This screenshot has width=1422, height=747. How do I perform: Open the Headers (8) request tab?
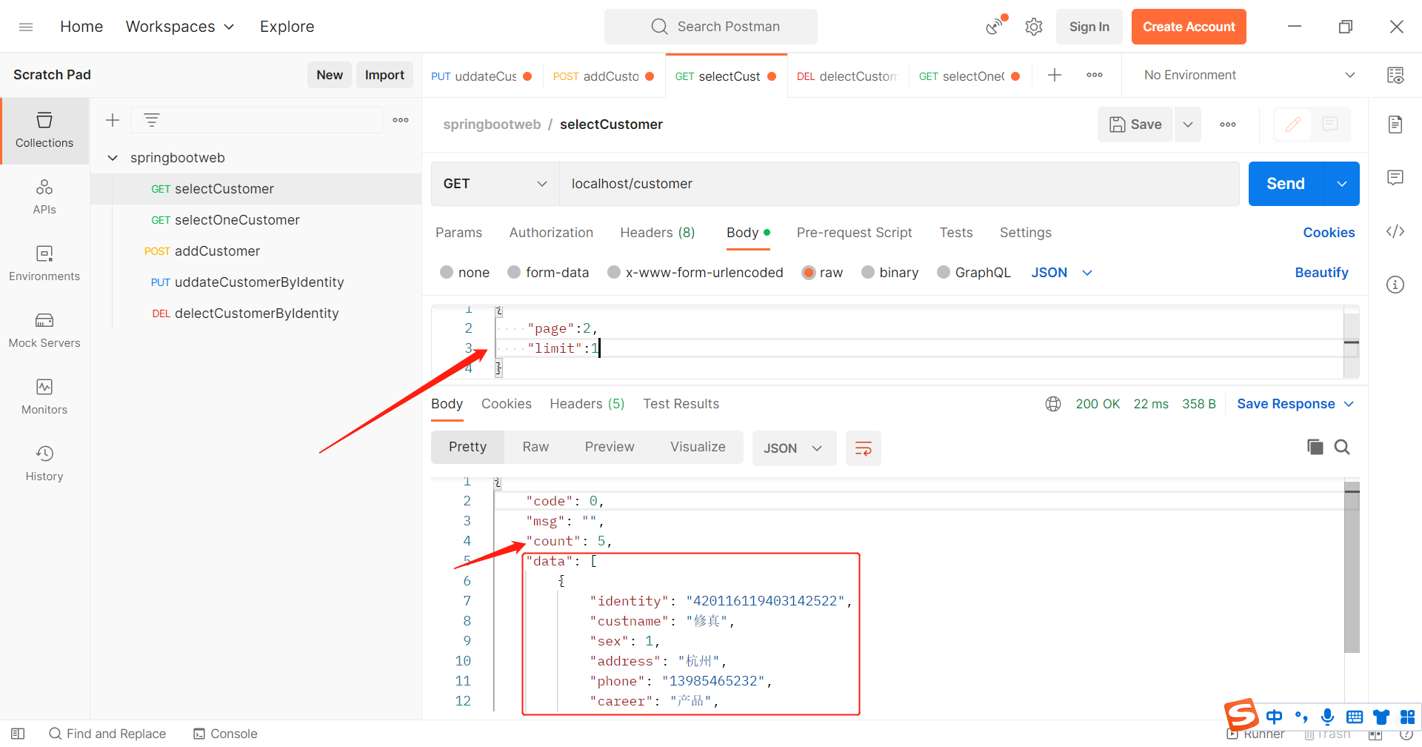[658, 233]
